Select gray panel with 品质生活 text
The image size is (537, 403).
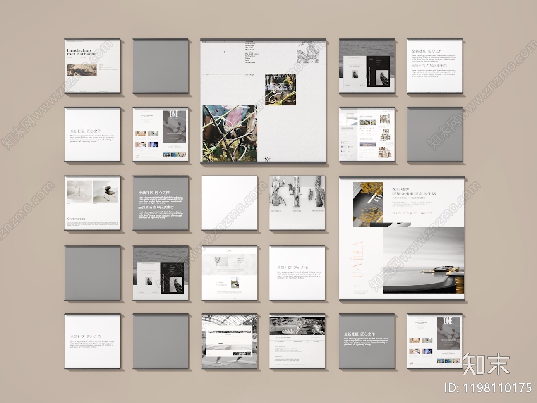pos(161,203)
